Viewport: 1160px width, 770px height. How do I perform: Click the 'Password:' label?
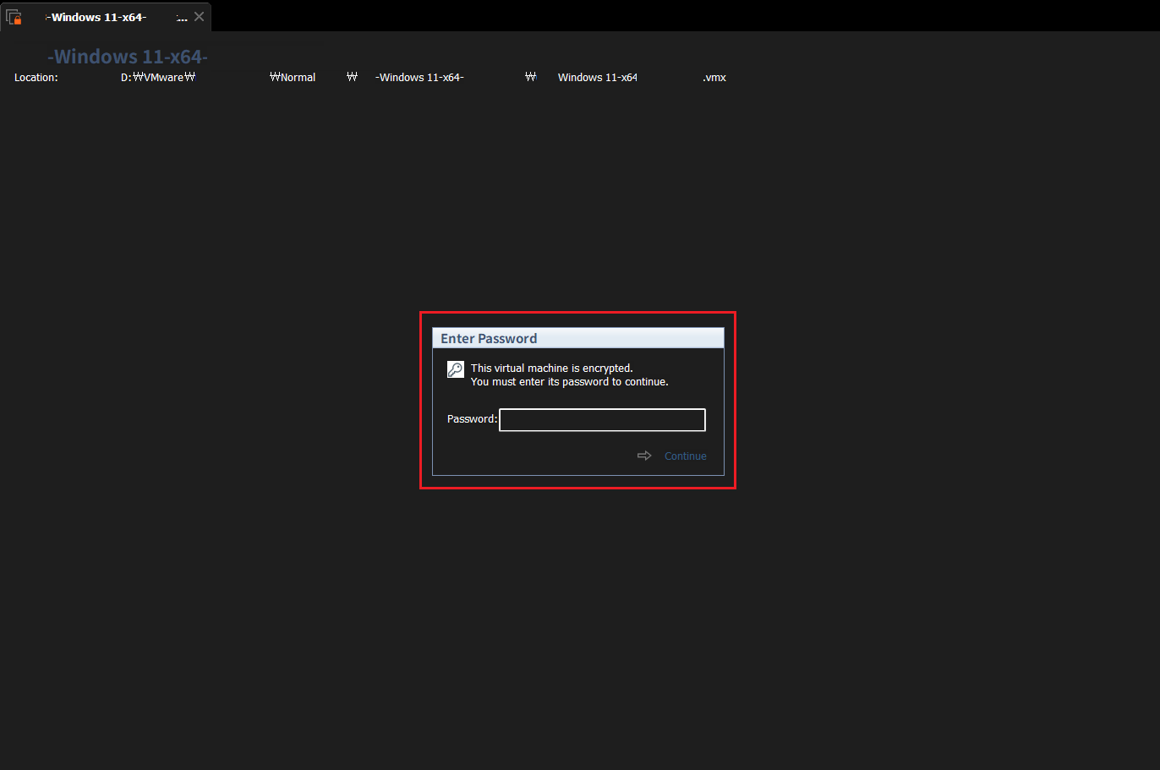pos(472,419)
